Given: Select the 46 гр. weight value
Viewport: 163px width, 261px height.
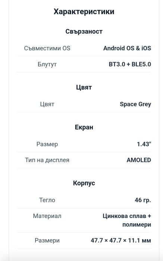Looking at the screenshot, I should click(x=143, y=200).
